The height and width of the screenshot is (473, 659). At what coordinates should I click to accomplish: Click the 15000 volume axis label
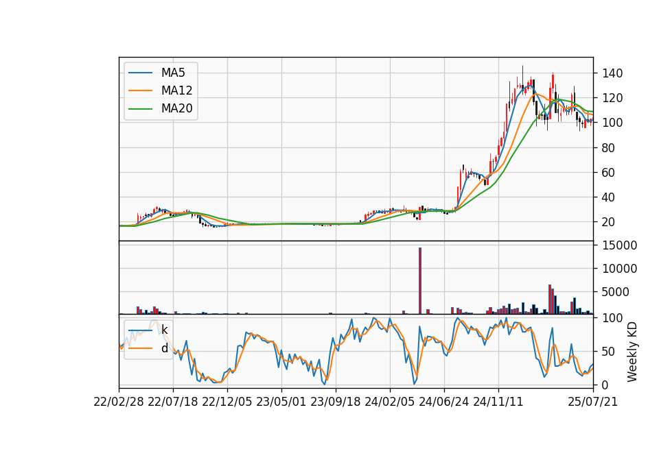(619, 245)
